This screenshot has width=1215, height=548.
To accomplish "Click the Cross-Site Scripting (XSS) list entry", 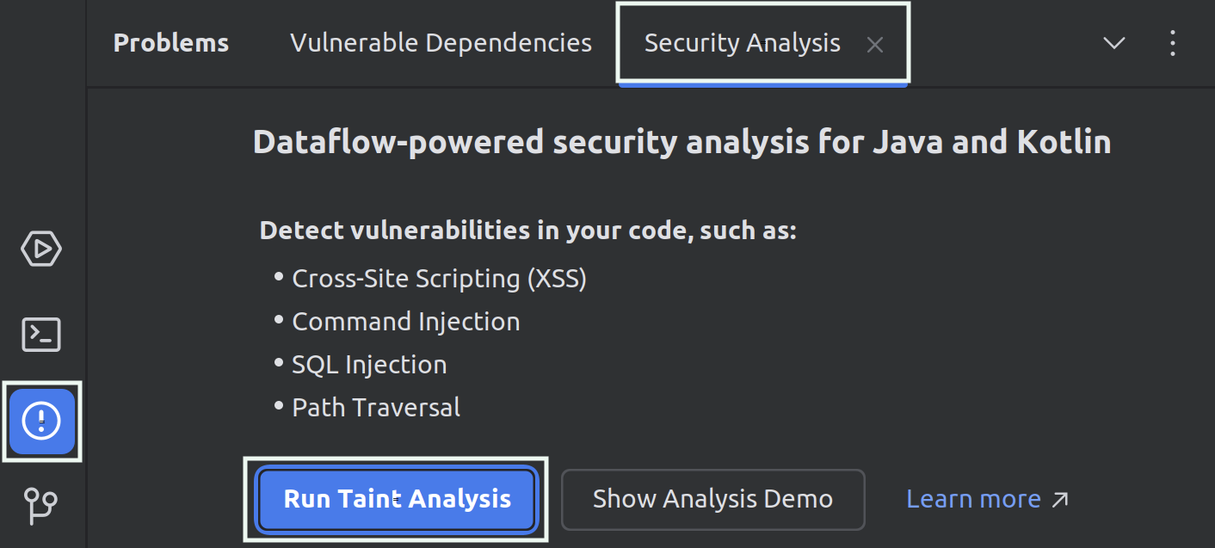I will (439, 278).
